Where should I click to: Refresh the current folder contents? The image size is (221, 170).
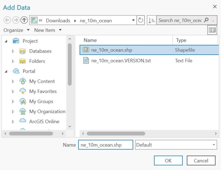coord(140,20)
